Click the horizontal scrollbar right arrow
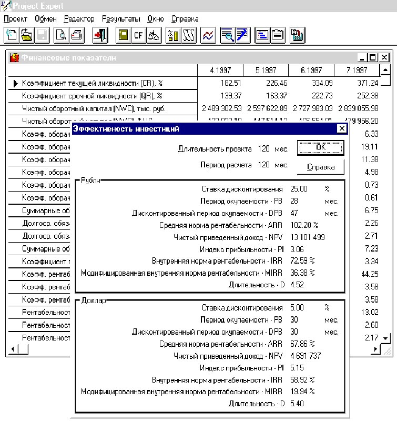The width and height of the screenshot is (397, 421). coord(375,349)
